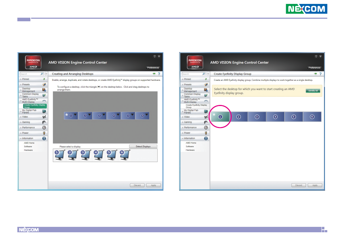Open desktop 4 triangle menu in left window
This screenshot has height=242, width=345.
[x=118, y=115]
